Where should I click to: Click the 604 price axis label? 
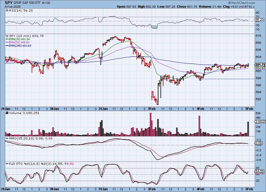[259, 57]
